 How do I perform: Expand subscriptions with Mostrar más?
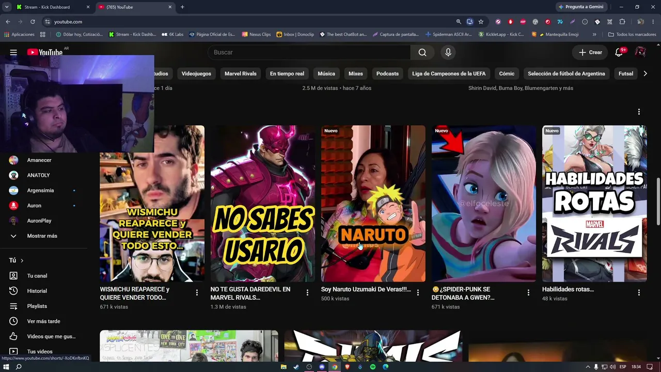43,236
